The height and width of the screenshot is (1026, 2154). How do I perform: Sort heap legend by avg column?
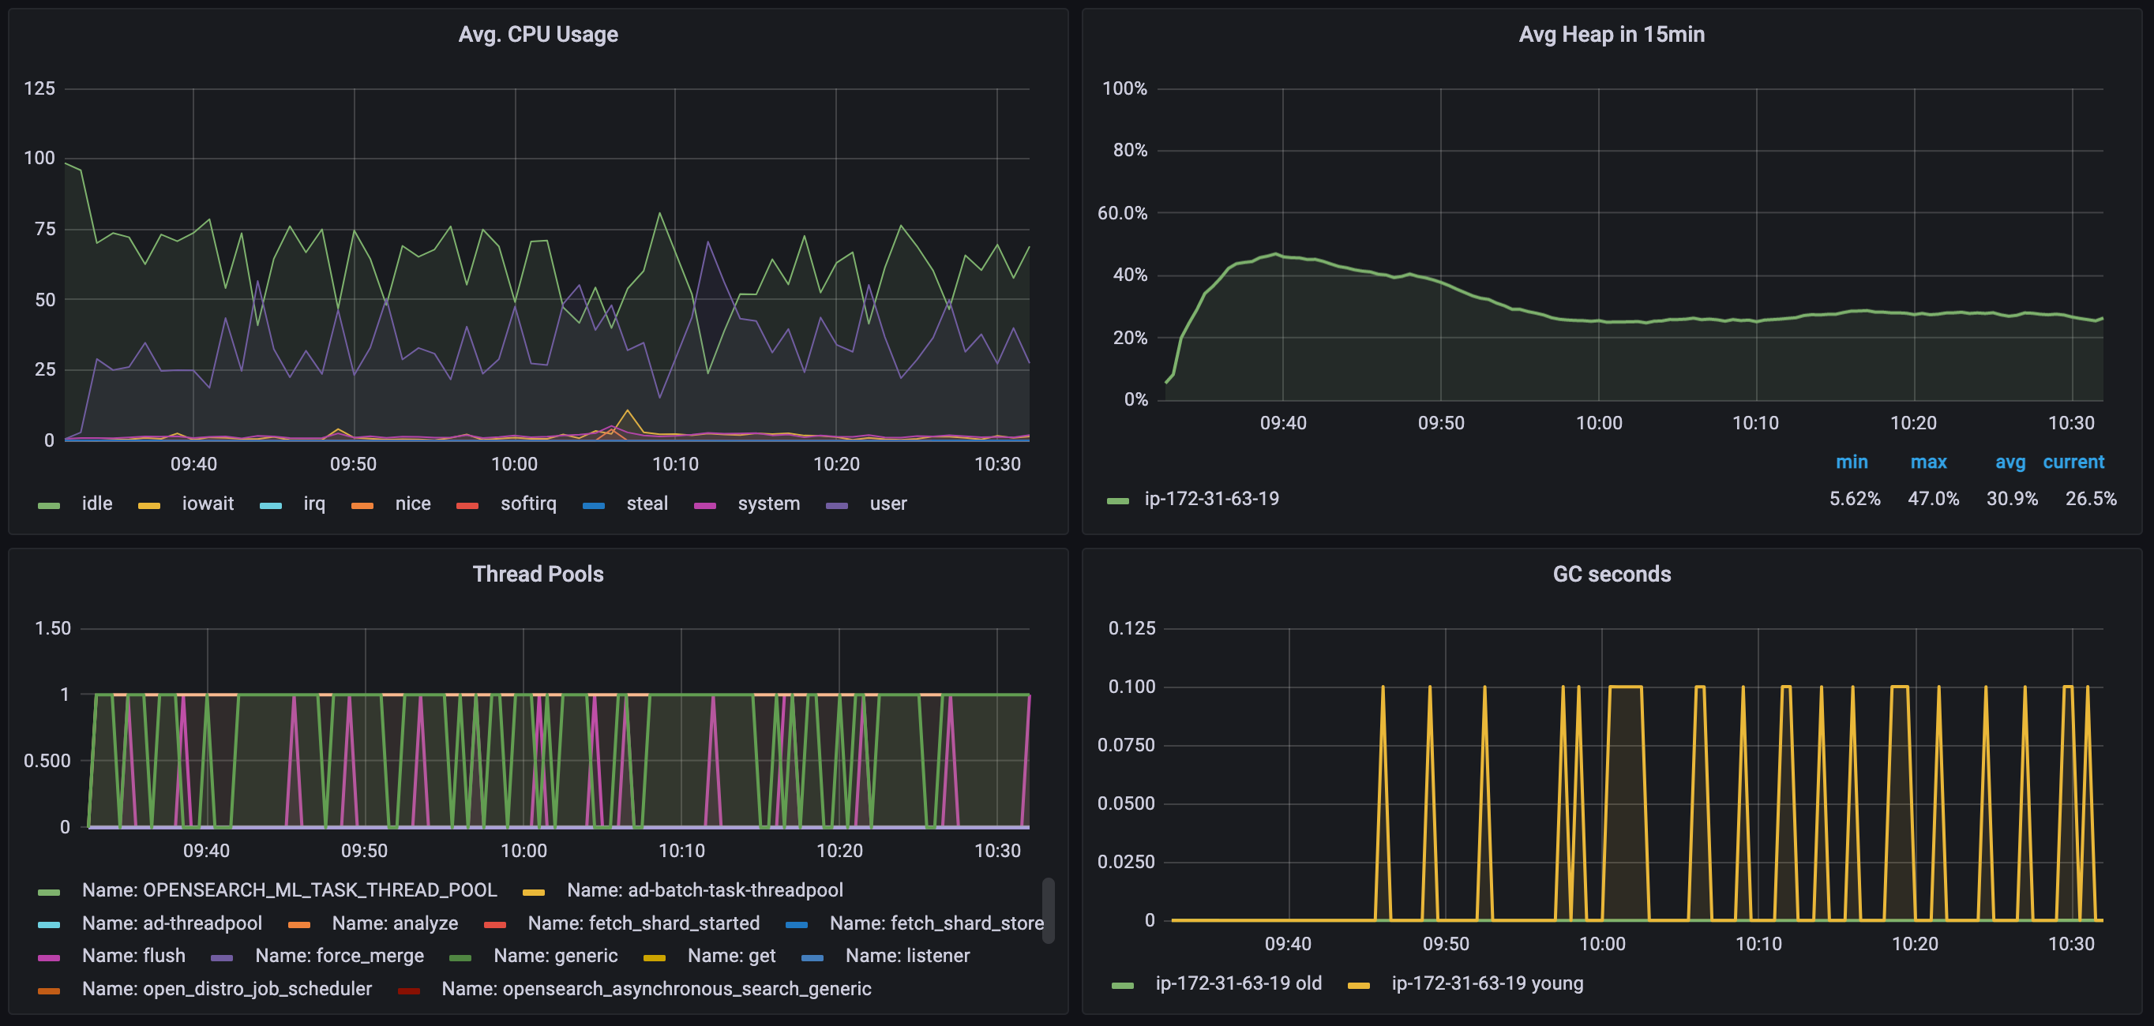point(2010,462)
